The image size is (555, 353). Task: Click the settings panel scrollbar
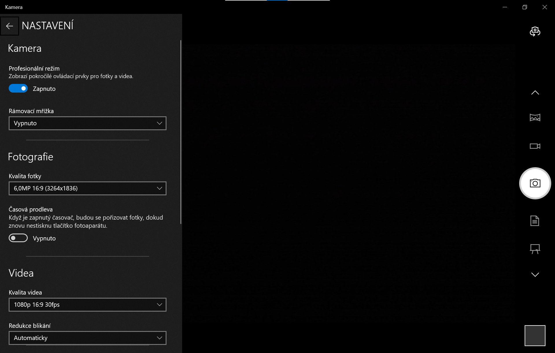tap(181, 132)
